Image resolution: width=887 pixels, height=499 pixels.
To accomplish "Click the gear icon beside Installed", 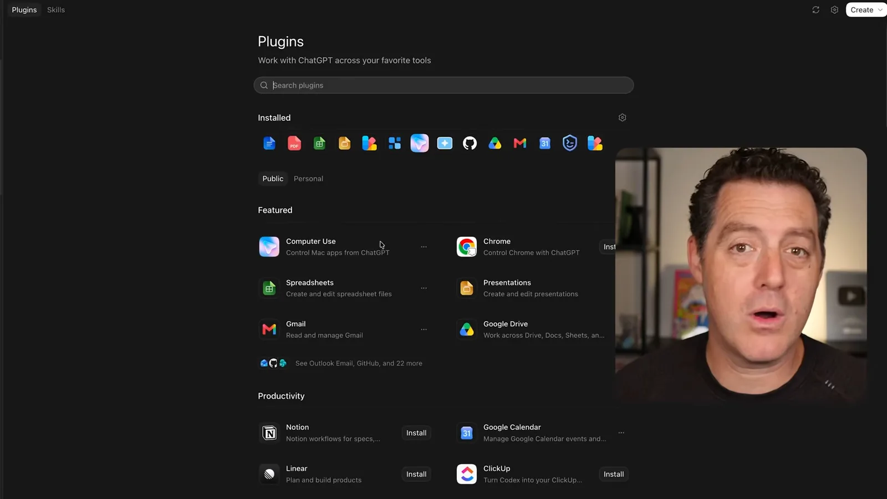I will tap(622, 118).
